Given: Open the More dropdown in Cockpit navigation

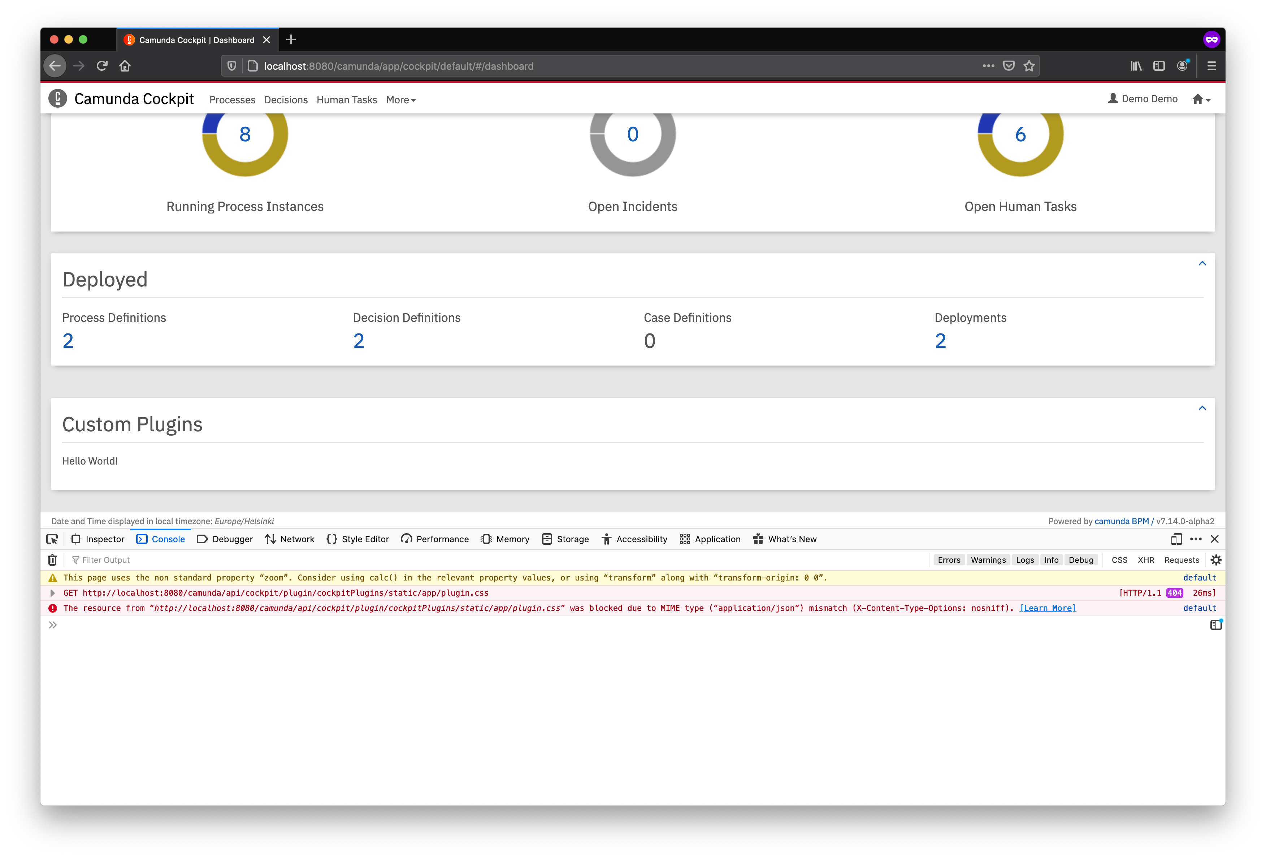Looking at the screenshot, I should (x=401, y=100).
